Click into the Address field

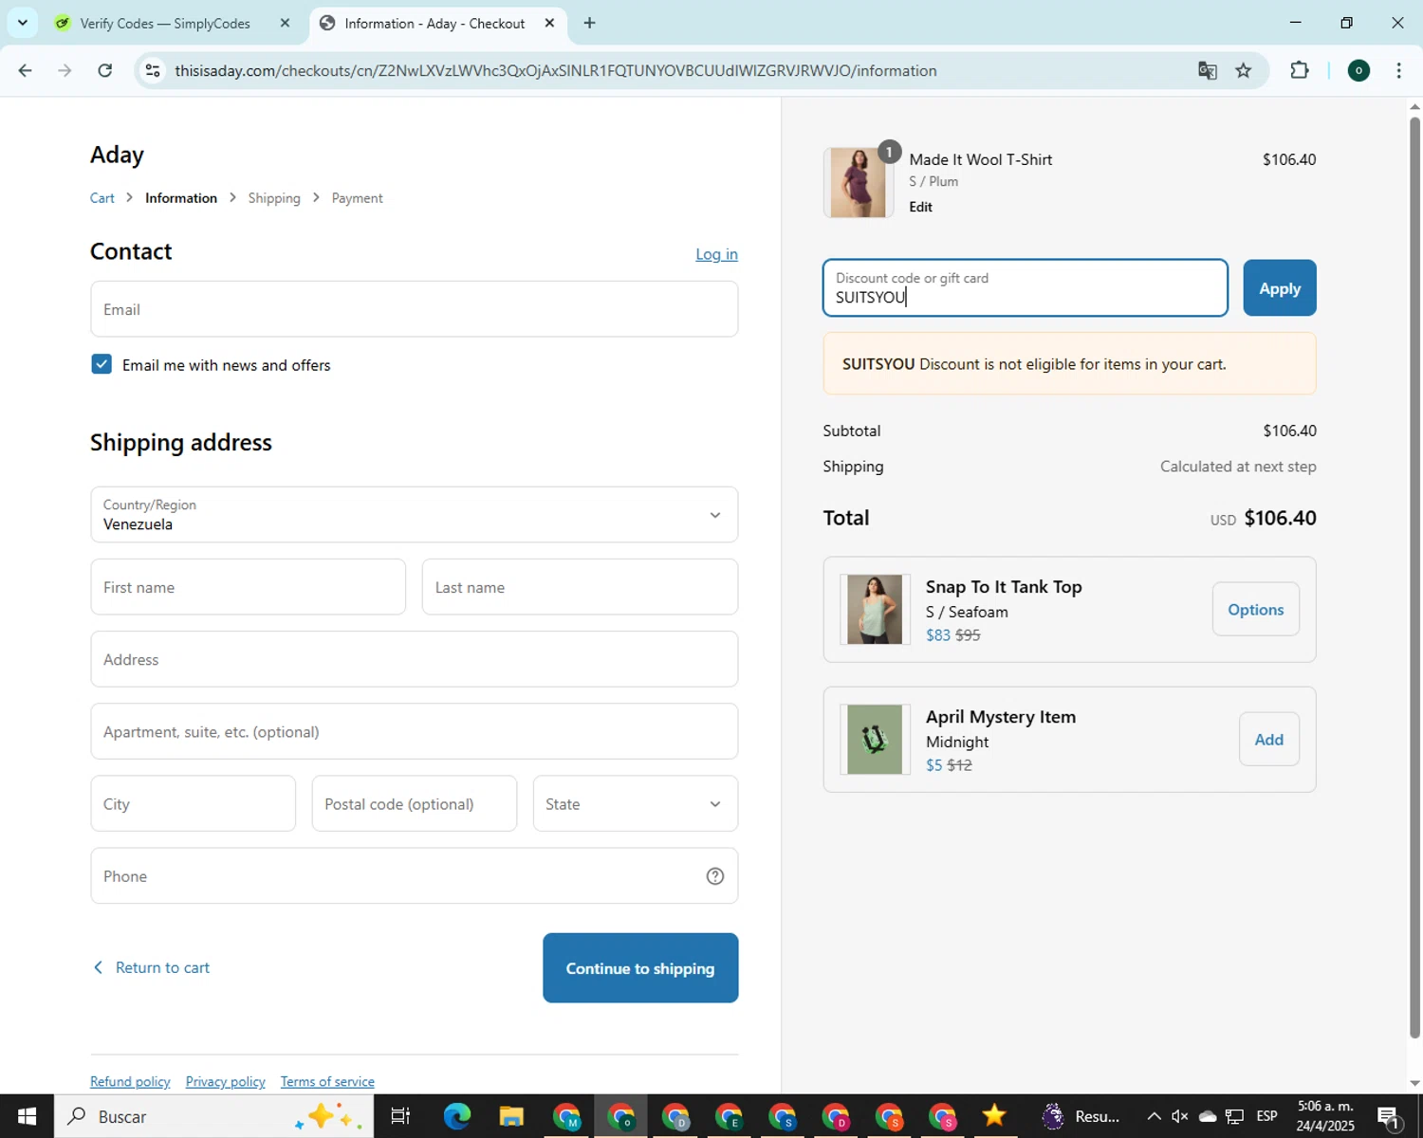pyautogui.click(x=415, y=659)
